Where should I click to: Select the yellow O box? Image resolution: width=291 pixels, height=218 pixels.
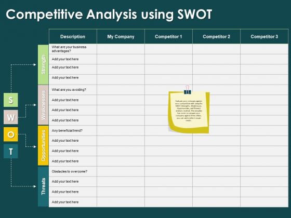(x=11, y=134)
